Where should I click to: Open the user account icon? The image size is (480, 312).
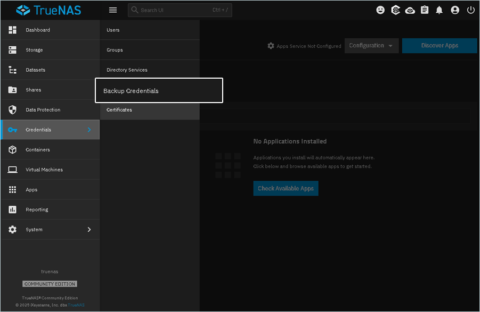click(x=455, y=10)
